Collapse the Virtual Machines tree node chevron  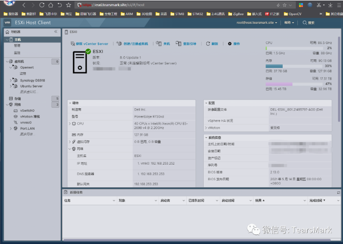tap(7, 61)
